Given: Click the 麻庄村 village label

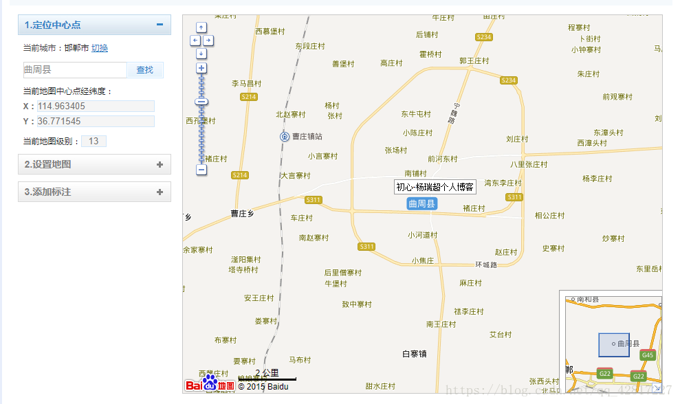Looking at the screenshot, I should (x=470, y=283).
